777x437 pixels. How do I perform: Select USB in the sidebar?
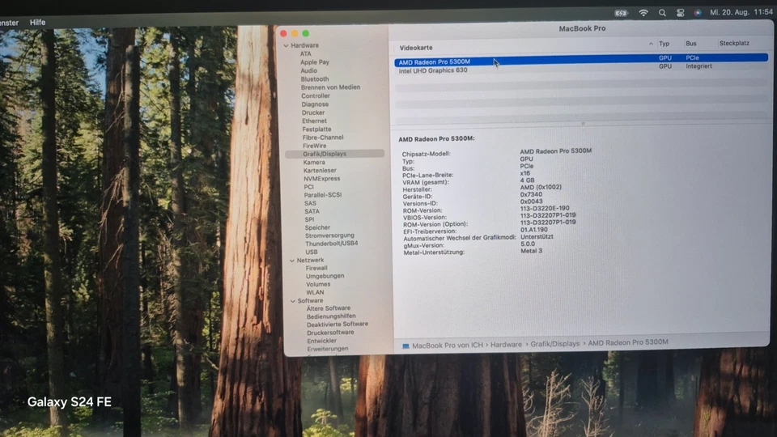tap(312, 252)
